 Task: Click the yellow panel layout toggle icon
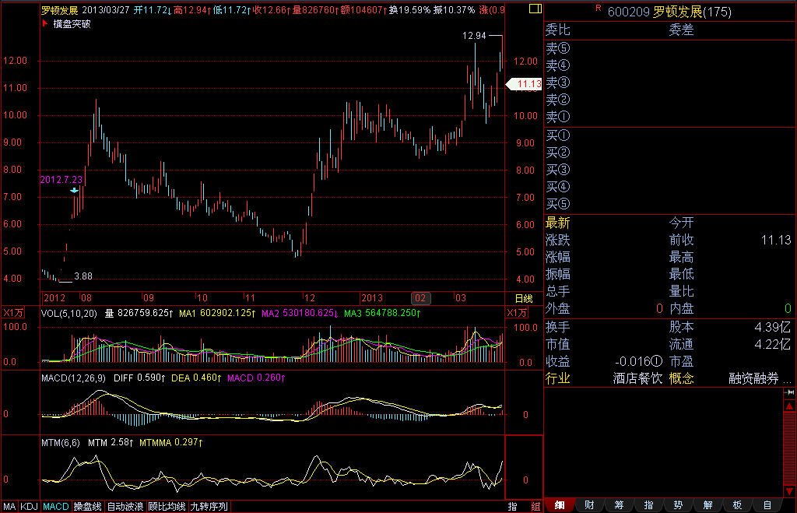click(x=532, y=10)
